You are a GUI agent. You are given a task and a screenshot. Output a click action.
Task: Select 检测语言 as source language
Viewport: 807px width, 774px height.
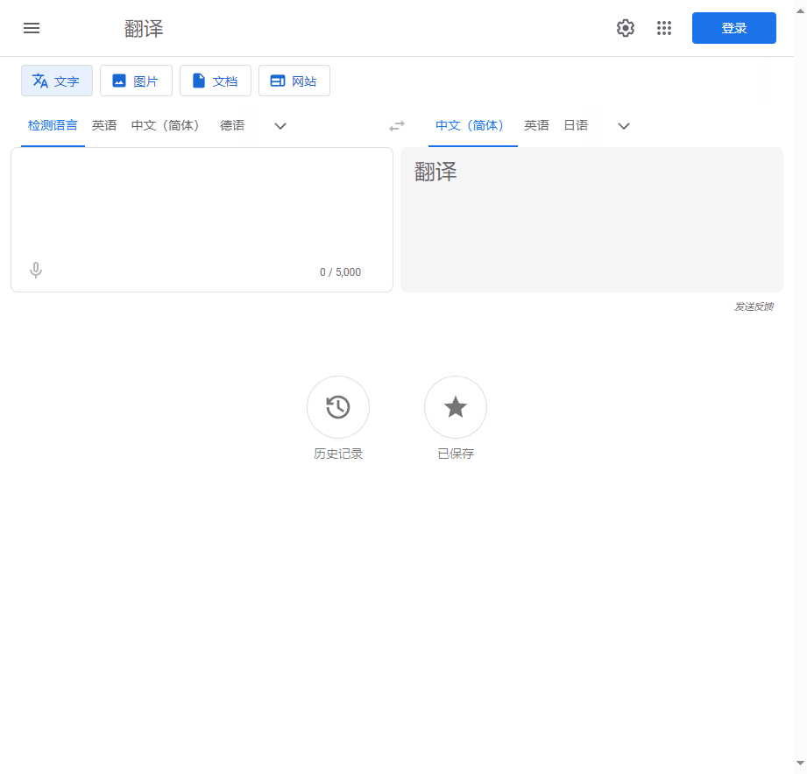click(x=53, y=125)
